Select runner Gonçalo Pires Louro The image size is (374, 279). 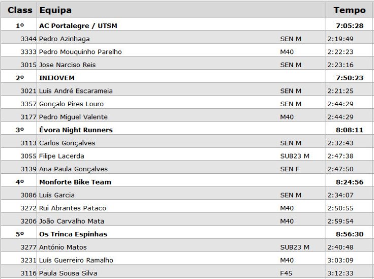point(71,104)
